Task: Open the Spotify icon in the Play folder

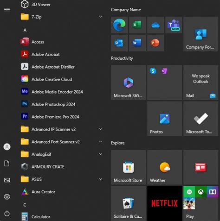Action: point(189,192)
